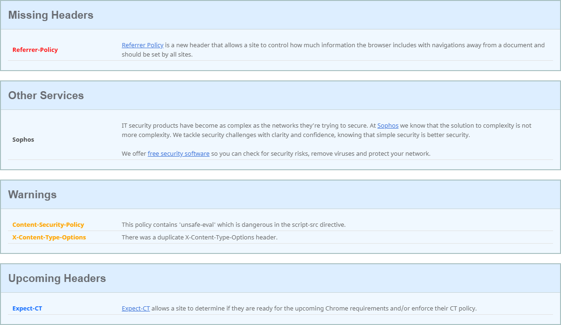Image resolution: width=561 pixels, height=325 pixels.
Task: Click the Sophos hyperlink
Action: [x=388, y=125]
